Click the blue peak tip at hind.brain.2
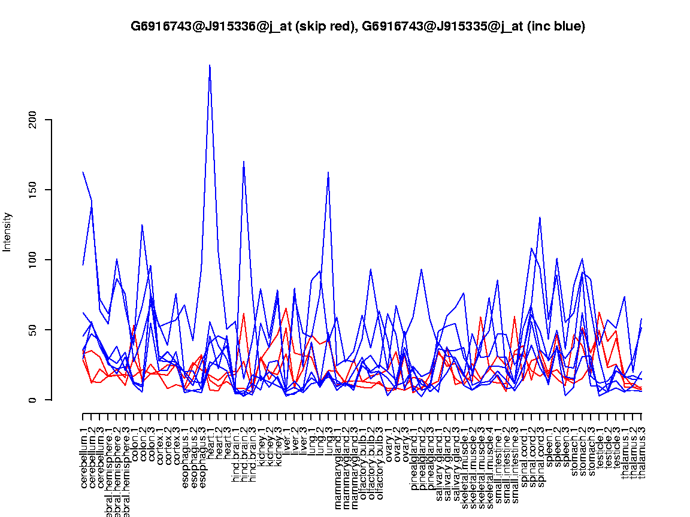Viewport: 690px width, 517px height. point(244,161)
